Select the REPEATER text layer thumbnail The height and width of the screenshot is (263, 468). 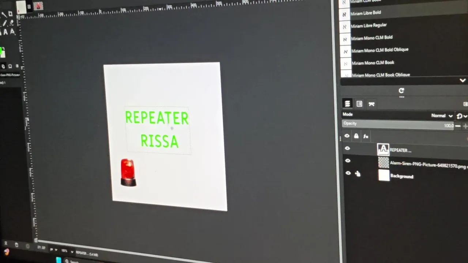[x=383, y=149]
